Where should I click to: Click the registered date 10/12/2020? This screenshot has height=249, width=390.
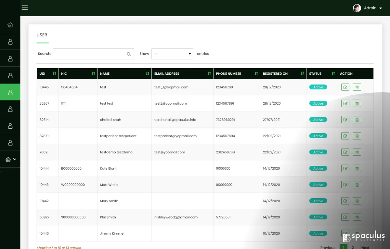[271, 233]
